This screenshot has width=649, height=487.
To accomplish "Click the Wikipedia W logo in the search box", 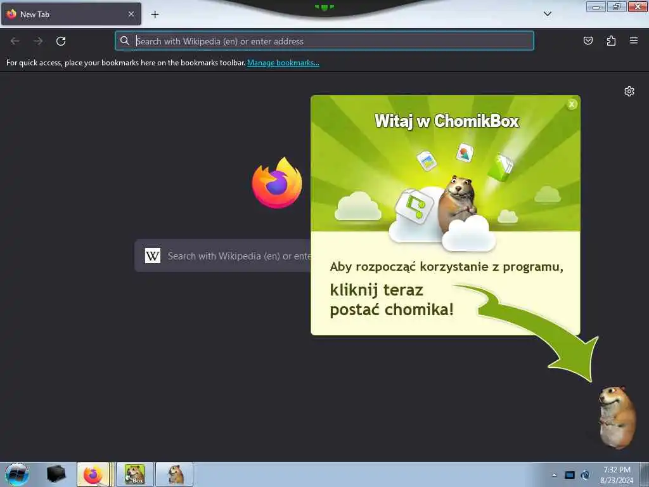I will [153, 256].
